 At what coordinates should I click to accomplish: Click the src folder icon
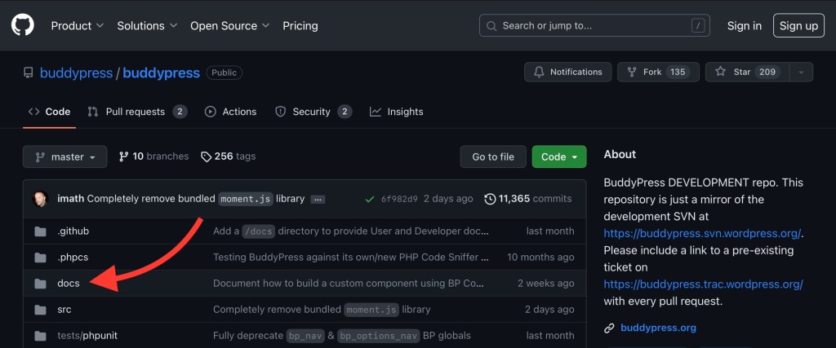(x=40, y=310)
